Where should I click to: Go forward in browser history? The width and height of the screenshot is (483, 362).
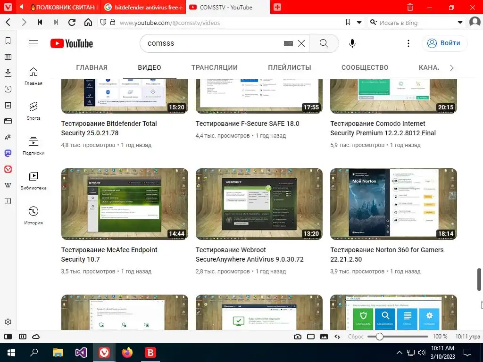(x=24, y=22)
